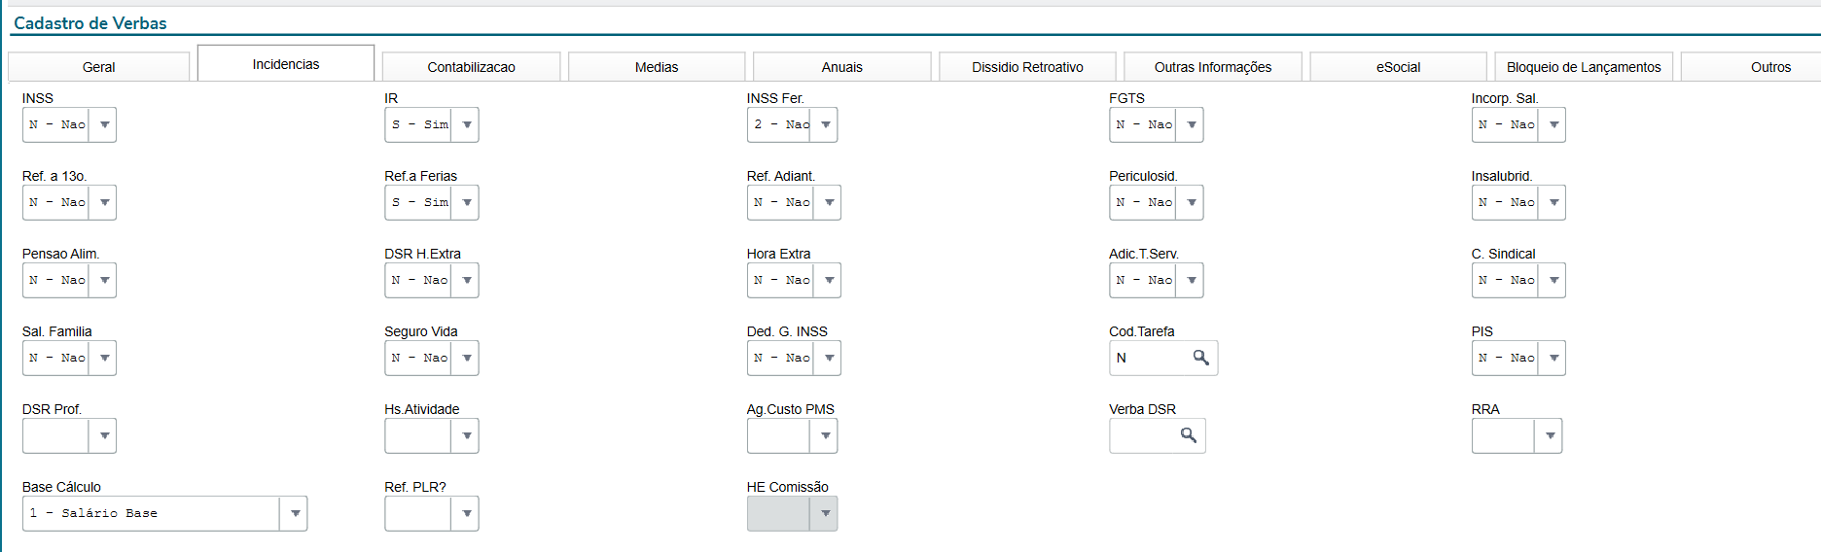Click the Verba DSR lookup magnifier icon

click(x=1189, y=435)
